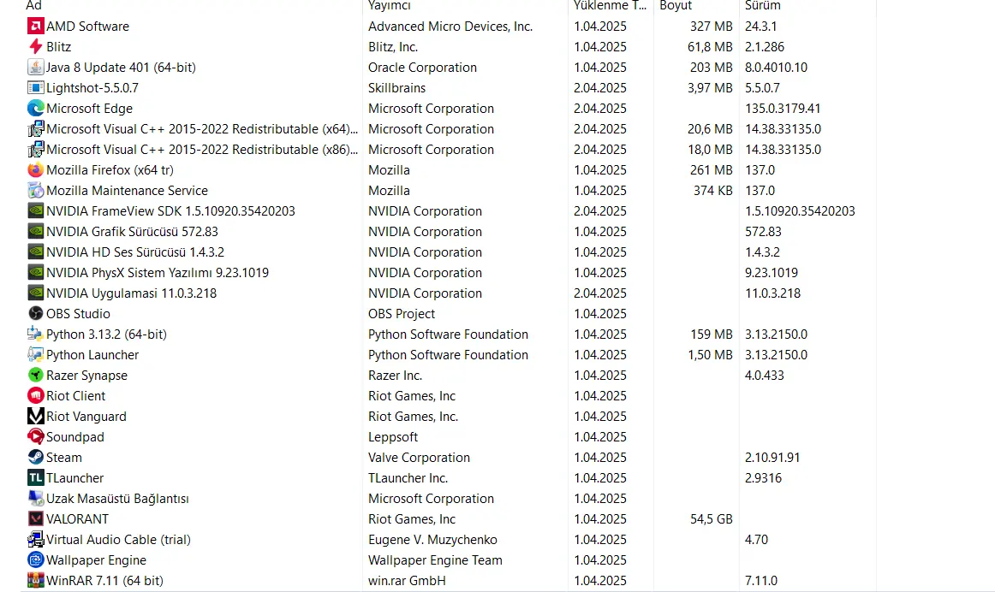
Task: Select Java 8 Update 401 (64-bit) name
Action: point(122,68)
